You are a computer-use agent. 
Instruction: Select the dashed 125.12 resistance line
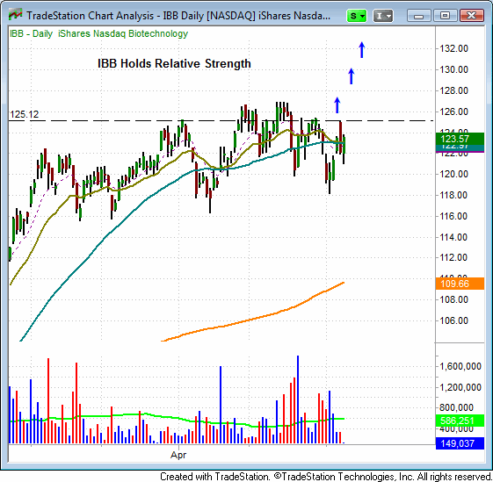221,120
